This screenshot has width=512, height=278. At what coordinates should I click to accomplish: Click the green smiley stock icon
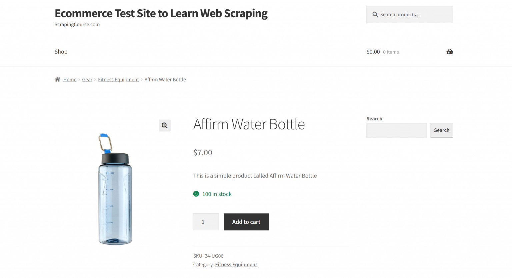point(196,194)
